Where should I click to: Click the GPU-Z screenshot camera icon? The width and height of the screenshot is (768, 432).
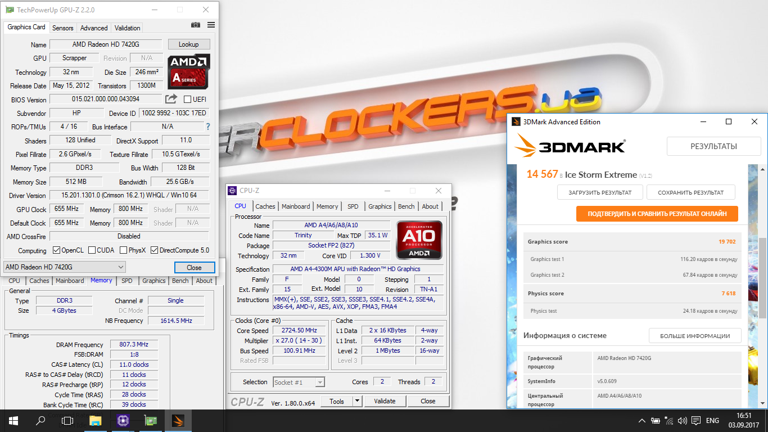click(196, 25)
